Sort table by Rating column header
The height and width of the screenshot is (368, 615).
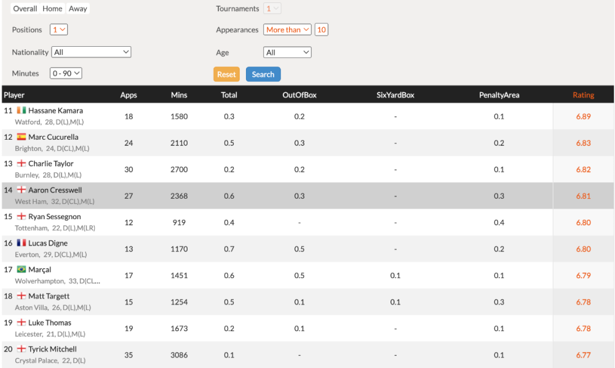[583, 95]
